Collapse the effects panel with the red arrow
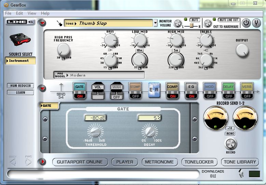 43,88
